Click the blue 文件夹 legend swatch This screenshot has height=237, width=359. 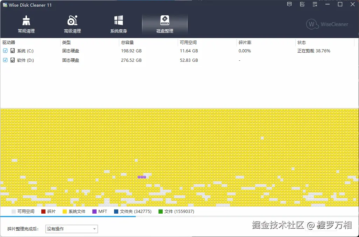pos(116,212)
